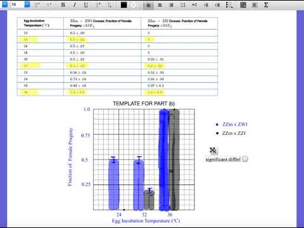
Task: Edit the font size field
Action: tap(17, 4)
